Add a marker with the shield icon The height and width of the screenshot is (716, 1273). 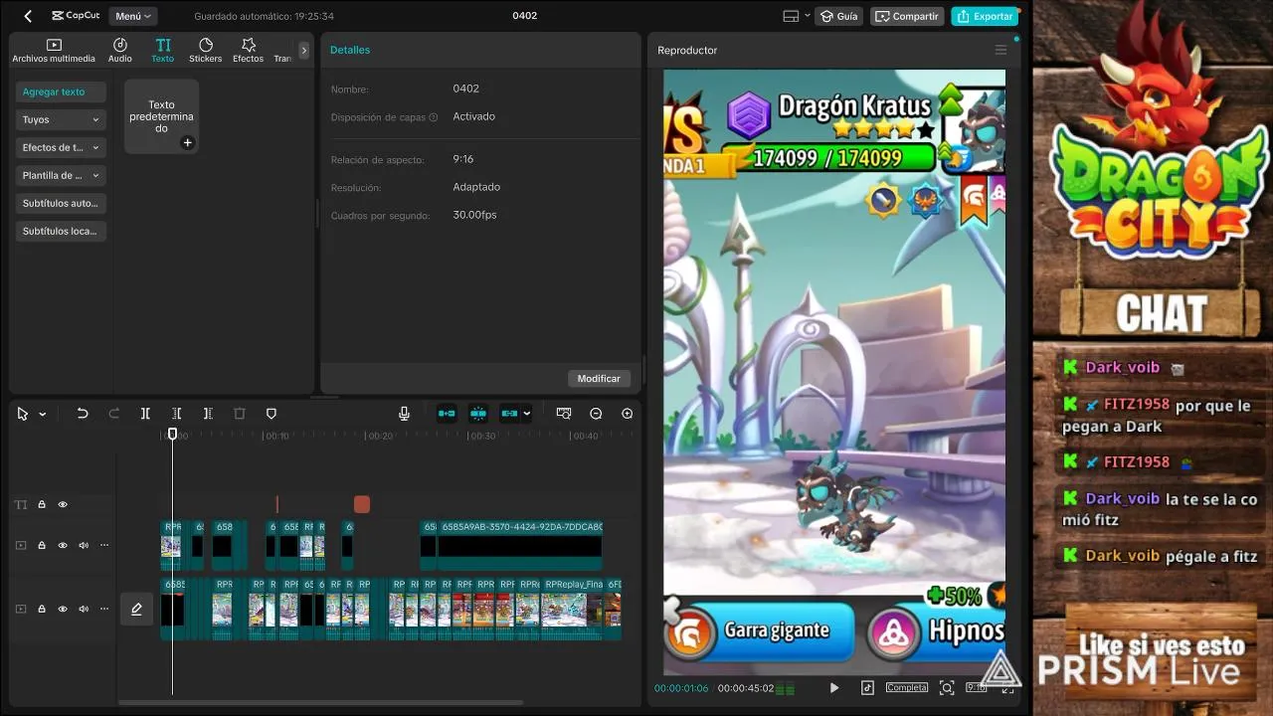[271, 414]
